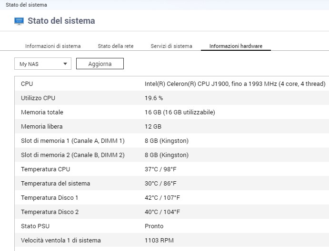The image size is (329, 251).
Task: Go to the Servizi di sistema tab
Action: pyautogui.click(x=171, y=46)
